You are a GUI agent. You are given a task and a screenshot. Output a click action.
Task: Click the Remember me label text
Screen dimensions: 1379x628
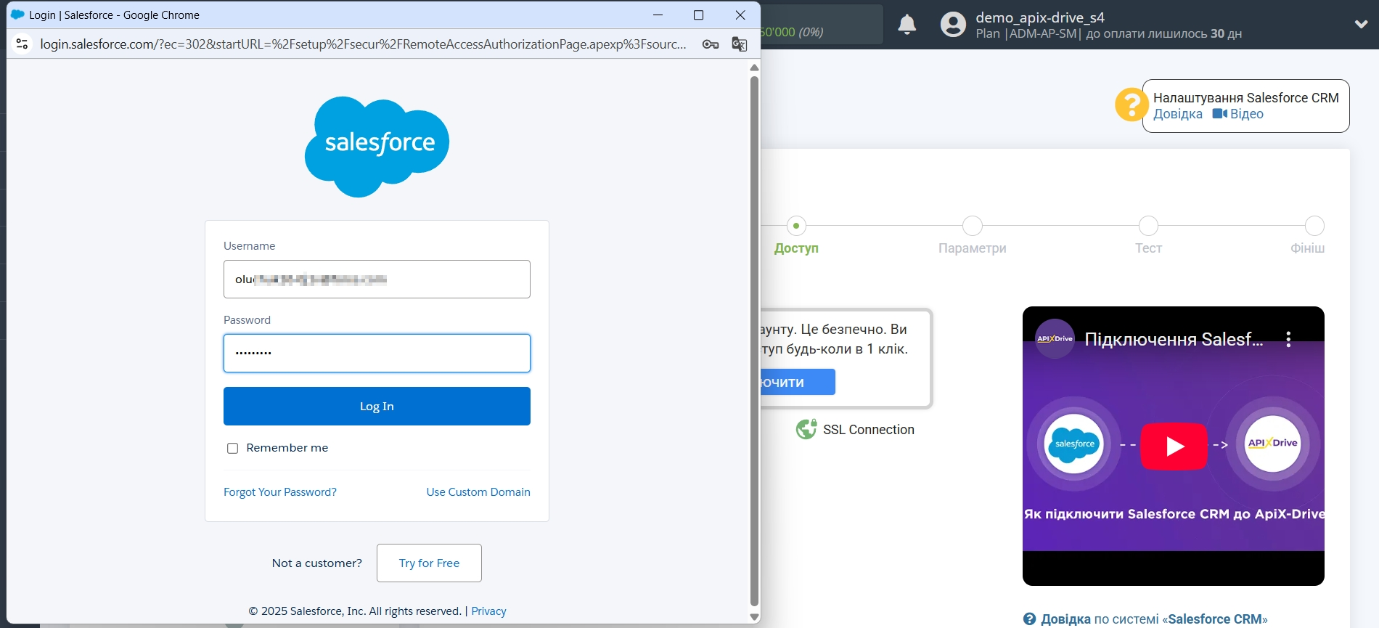click(x=287, y=448)
